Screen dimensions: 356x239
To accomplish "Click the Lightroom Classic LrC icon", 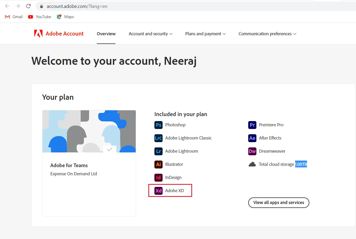I will click(158, 138).
